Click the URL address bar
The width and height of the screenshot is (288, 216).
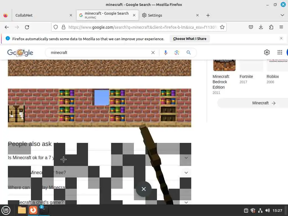(142, 27)
